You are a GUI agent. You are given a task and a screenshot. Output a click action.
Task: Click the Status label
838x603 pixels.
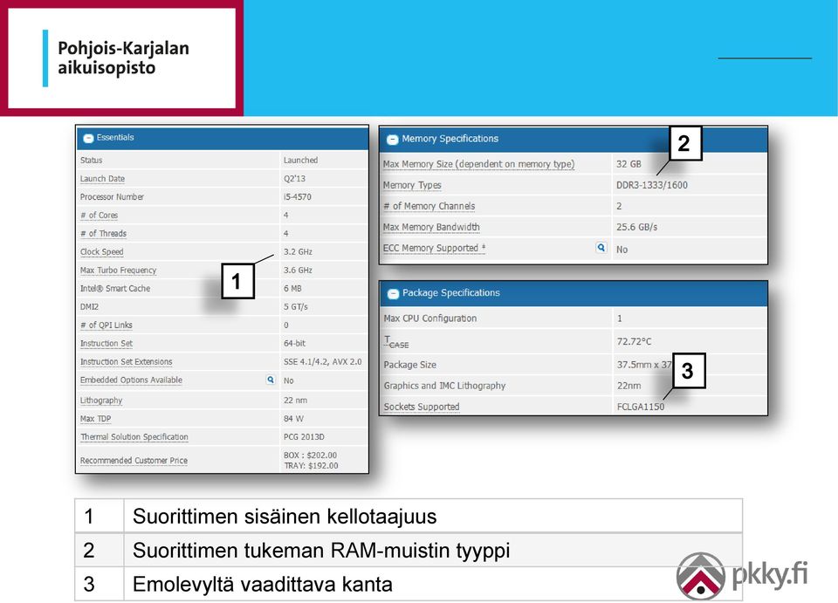[x=91, y=161]
